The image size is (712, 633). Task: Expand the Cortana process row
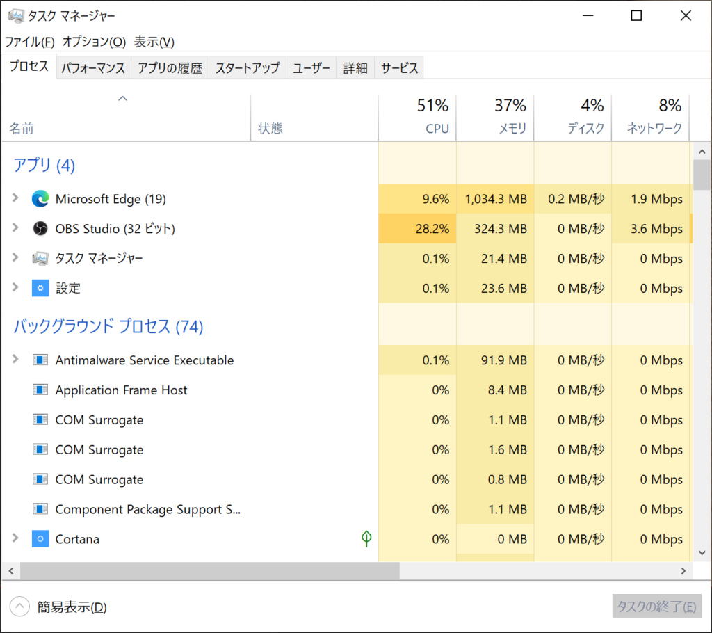(15, 538)
